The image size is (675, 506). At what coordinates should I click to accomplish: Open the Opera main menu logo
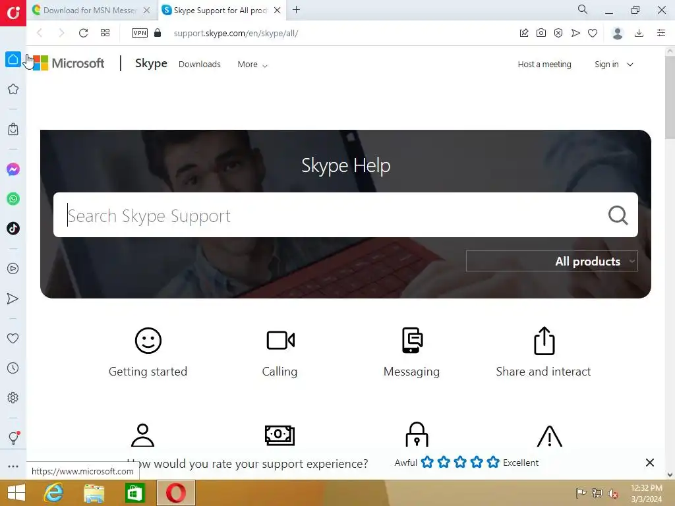click(13, 13)
